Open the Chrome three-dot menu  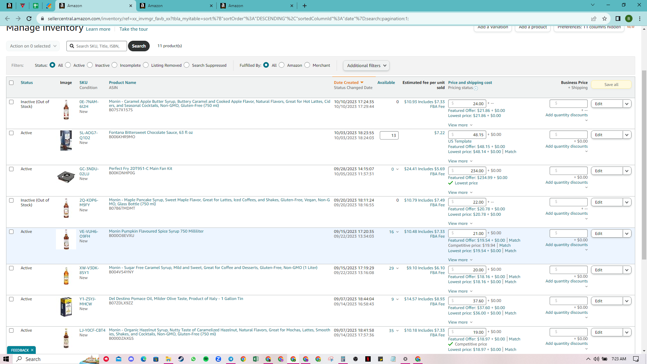pyautogui.click(x=640, y=19)
